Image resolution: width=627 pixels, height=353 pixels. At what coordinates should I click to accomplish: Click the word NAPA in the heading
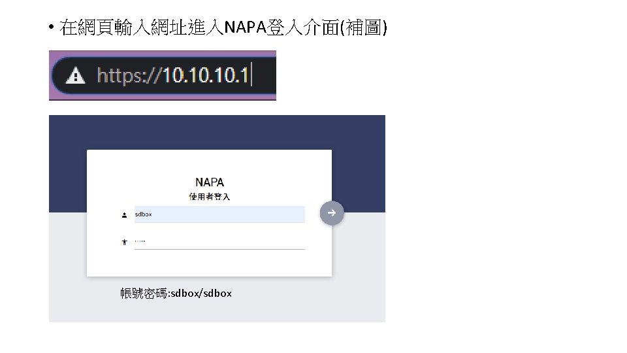[245, 27]
